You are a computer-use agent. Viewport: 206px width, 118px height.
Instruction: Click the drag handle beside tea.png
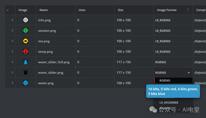click(12, 41)
